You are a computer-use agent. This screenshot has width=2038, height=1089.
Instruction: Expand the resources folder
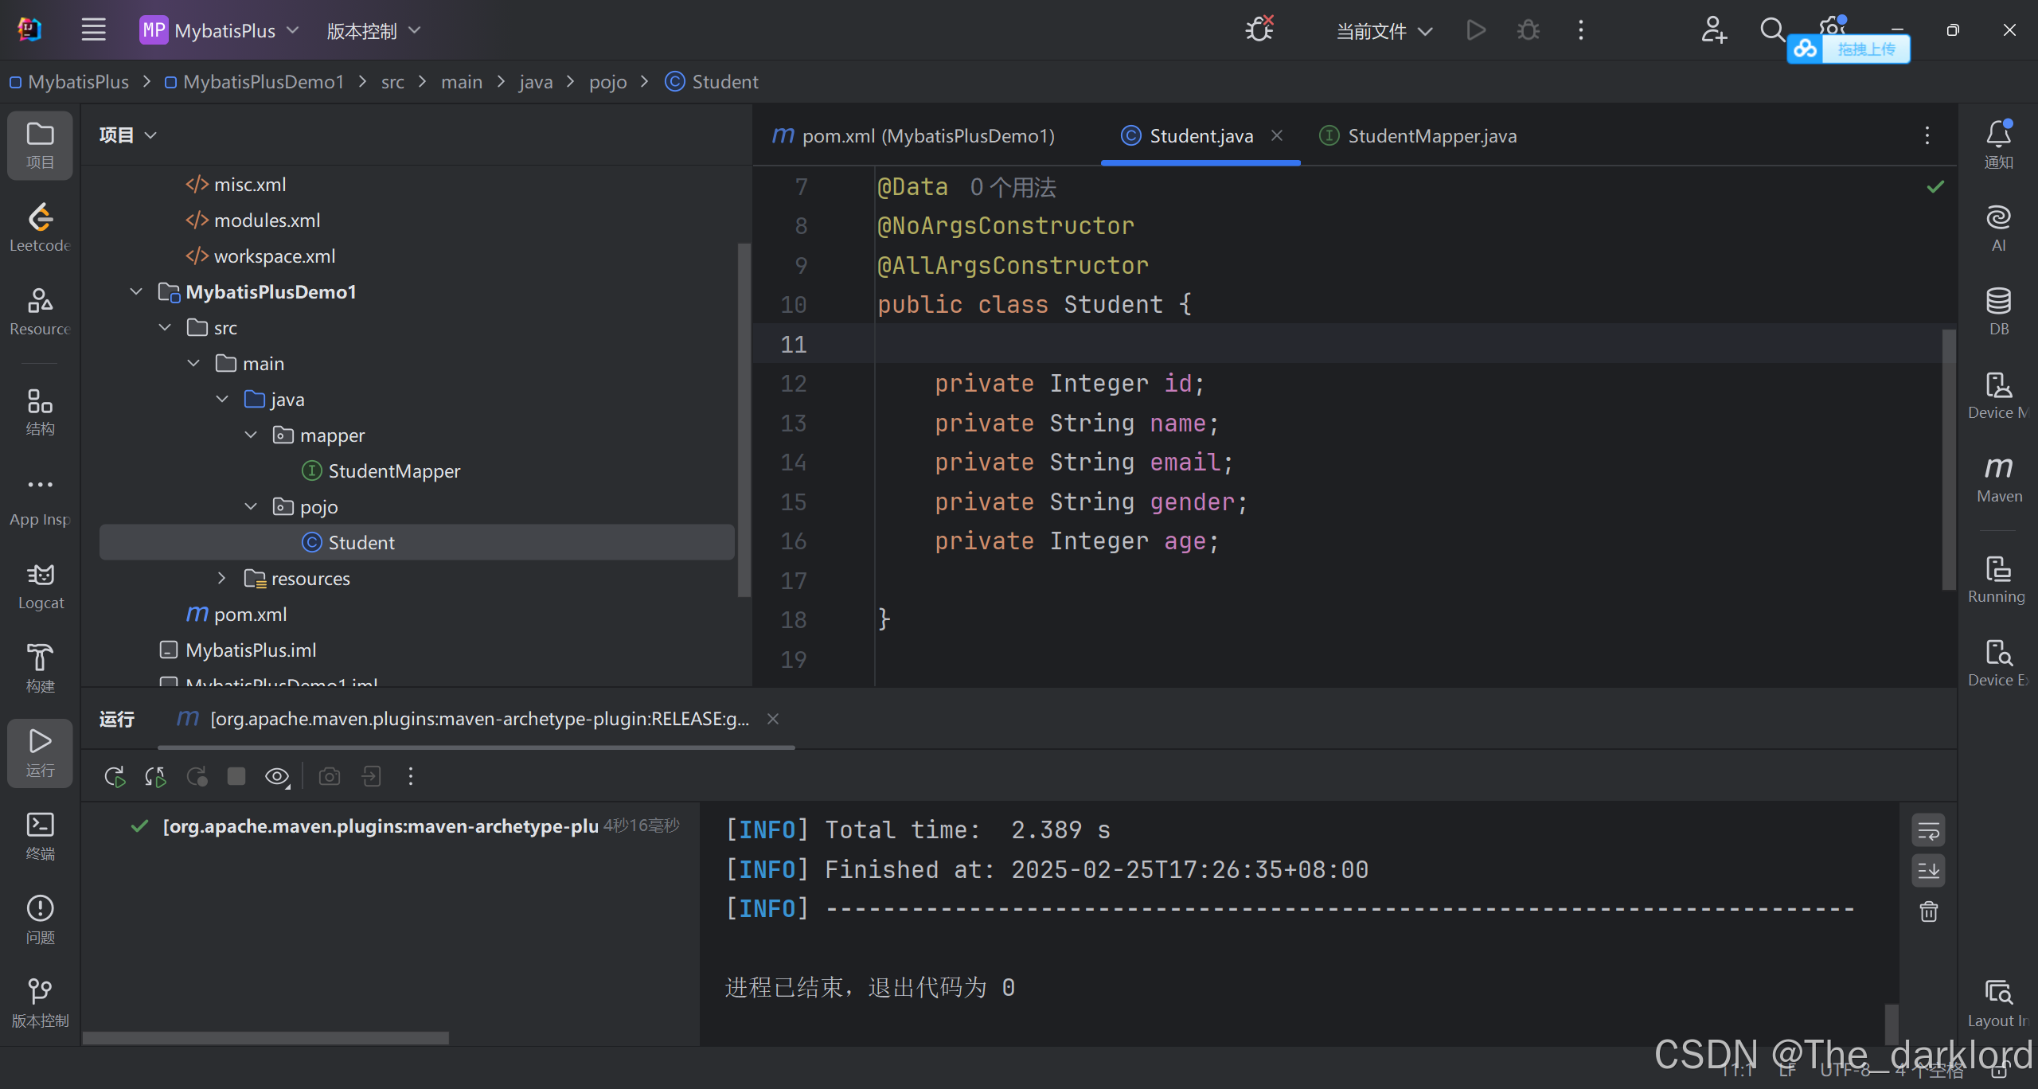222,578
